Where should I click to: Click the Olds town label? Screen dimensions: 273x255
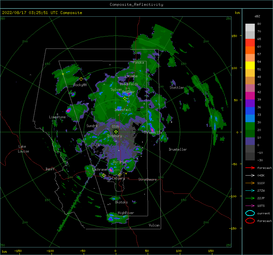pos(116,126)
